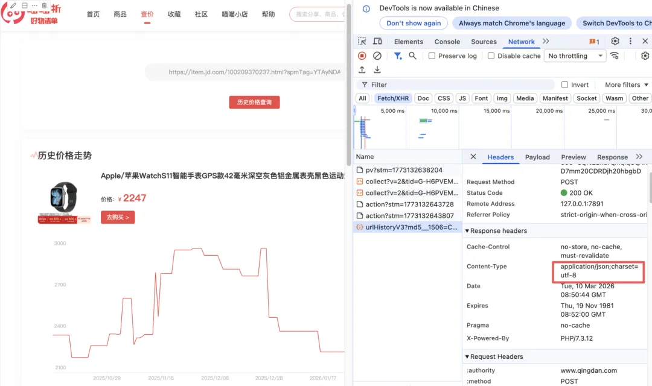Screen dimensions: 652x386
Task: Open Network panel settings gear
Action: point(645,55)
